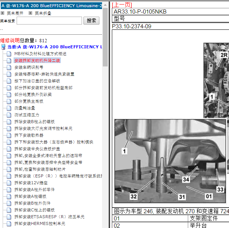Image resolution: width=229 pixels, height=228 pixels.
Task: Click document icon for 拆卸安装C柱上的镶板
Action: pyautogui.click(x=9, y=210)
